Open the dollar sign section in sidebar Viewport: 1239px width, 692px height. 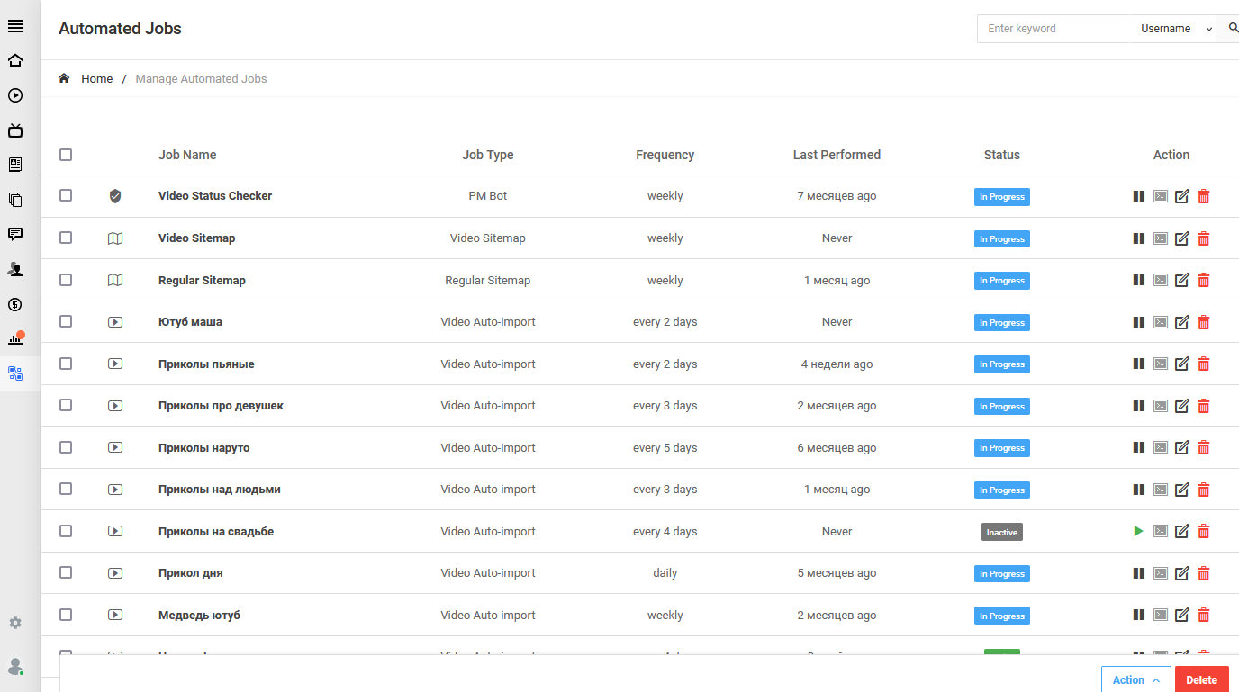click(x=15, y=304)
